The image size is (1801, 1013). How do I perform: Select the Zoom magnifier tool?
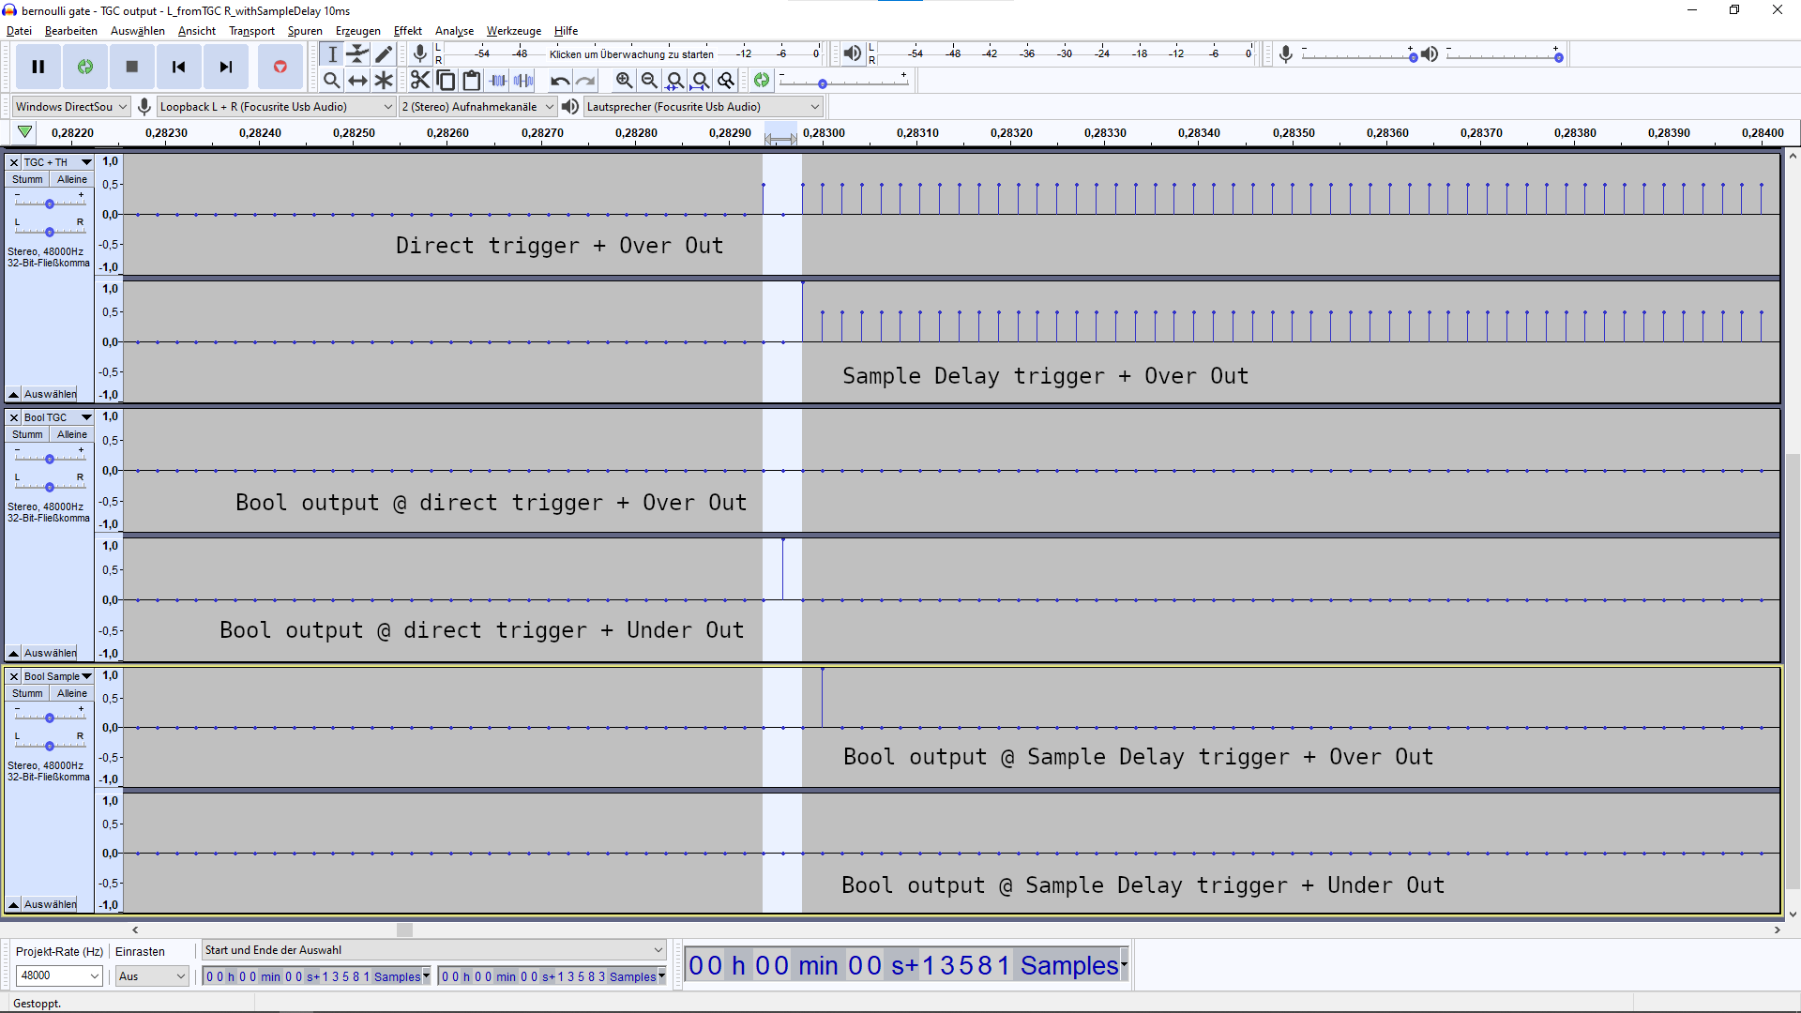click(332, 80)
